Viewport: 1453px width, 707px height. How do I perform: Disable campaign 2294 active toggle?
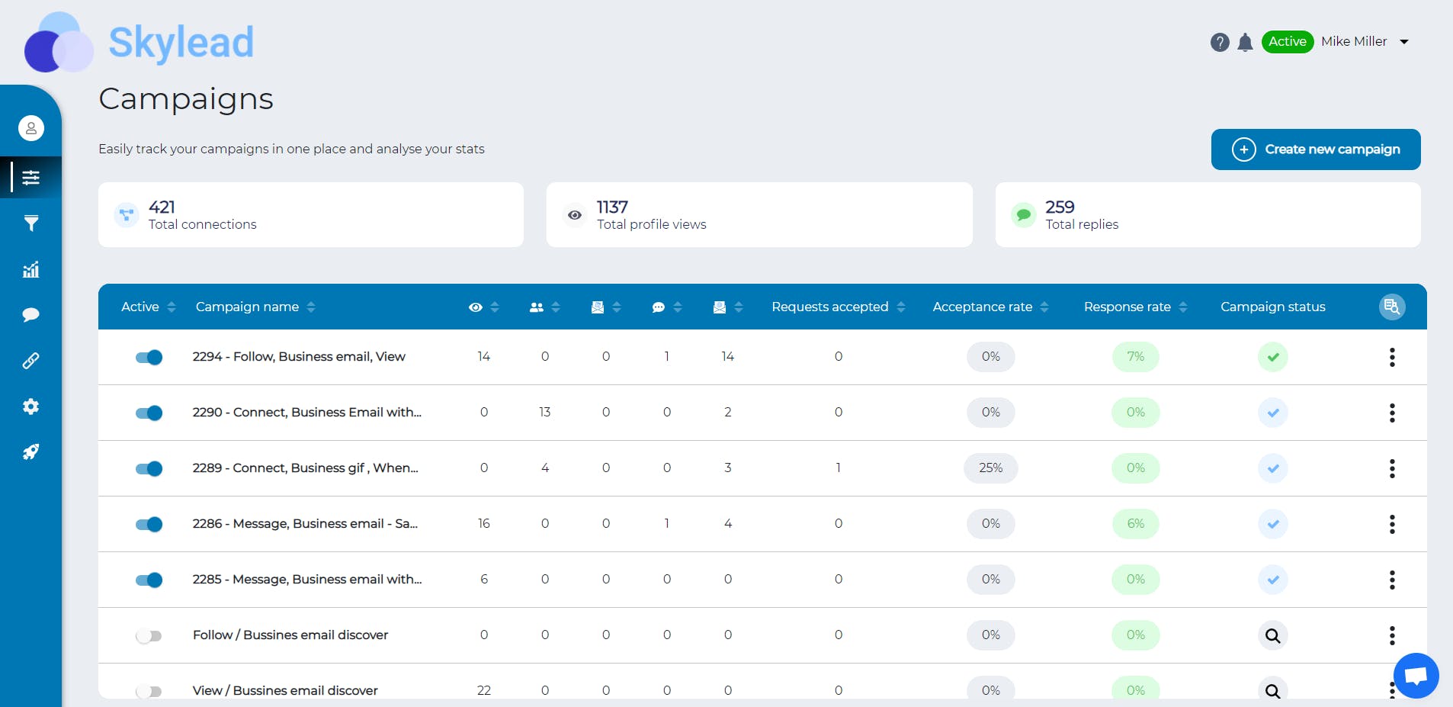pos(149,357)
